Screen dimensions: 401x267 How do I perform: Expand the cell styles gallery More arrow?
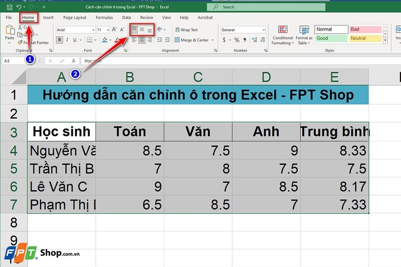pos(385,41)
